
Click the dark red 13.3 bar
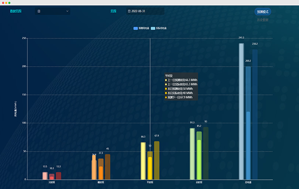[59, 176]
